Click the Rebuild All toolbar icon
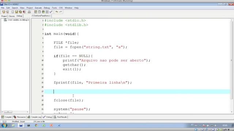Screen dimensions: 234x131 [47, 12]
